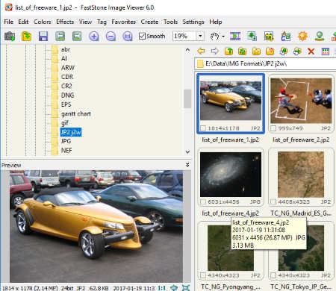Tick checkbox on 999x749 thumbnail
This screenshot has width=336, height=291.
tap(273, 128)
